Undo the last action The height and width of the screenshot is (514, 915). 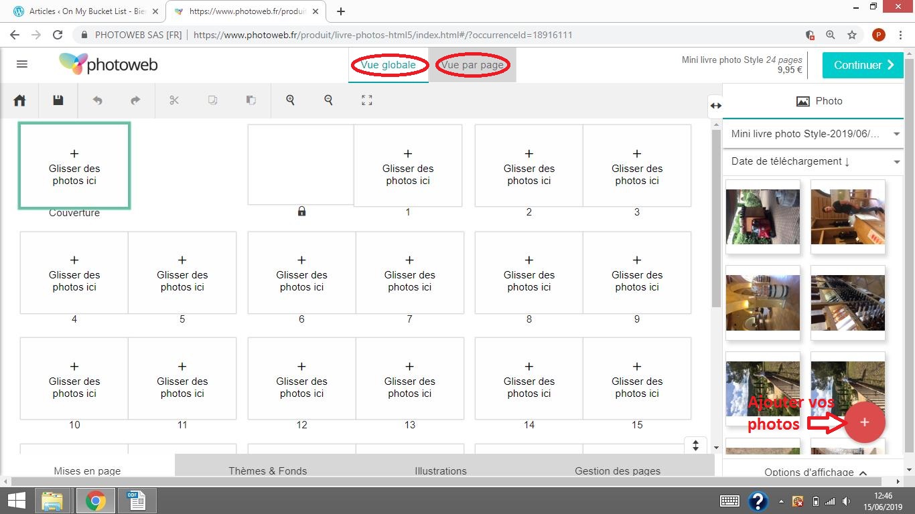[97, 100]
